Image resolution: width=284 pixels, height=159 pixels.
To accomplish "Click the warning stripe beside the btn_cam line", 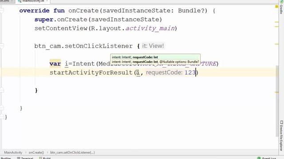I will coord(276,44).
